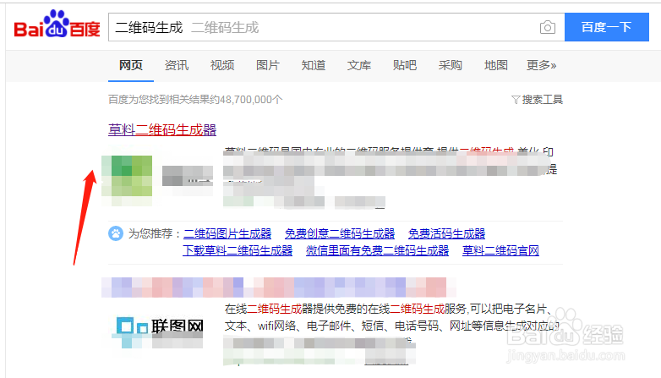
Task: Open the 知道 tab
Action: 314,65
